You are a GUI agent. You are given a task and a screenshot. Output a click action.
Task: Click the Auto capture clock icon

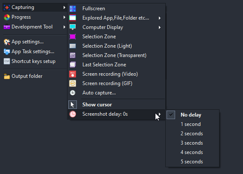coord(73,93)
